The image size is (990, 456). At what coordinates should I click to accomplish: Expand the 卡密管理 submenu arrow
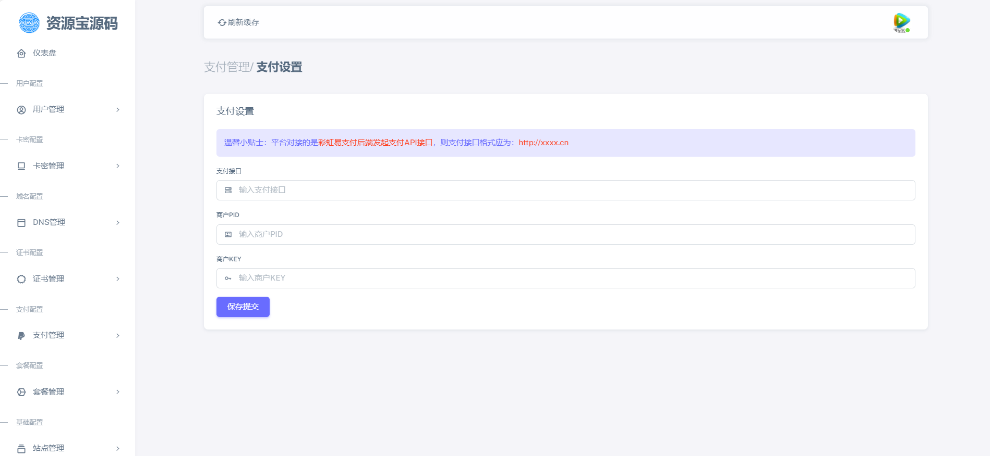pyautogui.click(x=118, y=166)
